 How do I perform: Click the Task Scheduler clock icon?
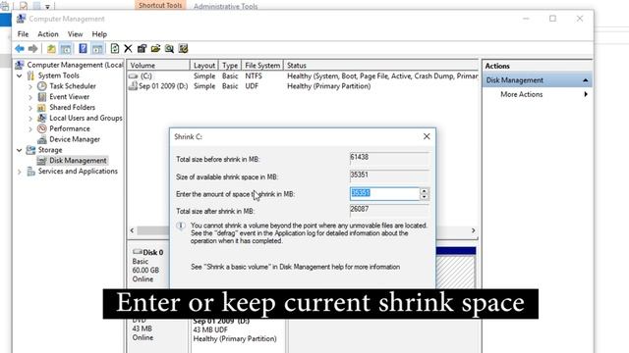coord(41,86)
